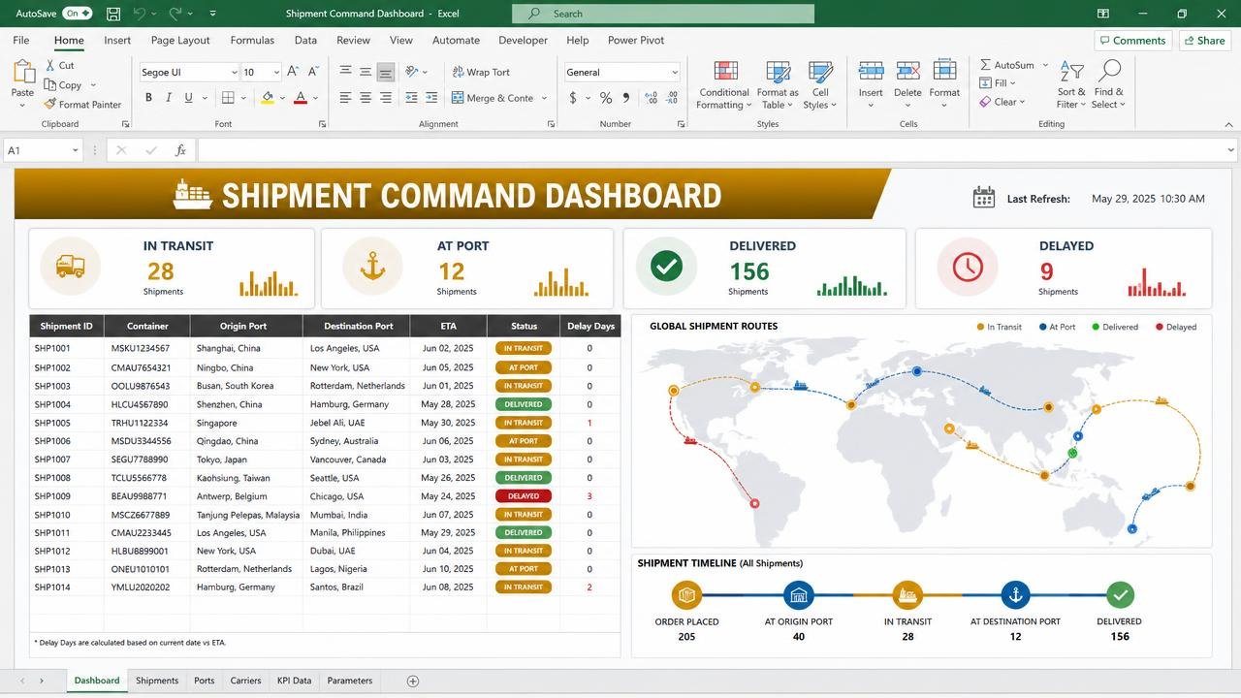Pick the font color A swatch
The image size is (1241, 698).
coord(301,98)
